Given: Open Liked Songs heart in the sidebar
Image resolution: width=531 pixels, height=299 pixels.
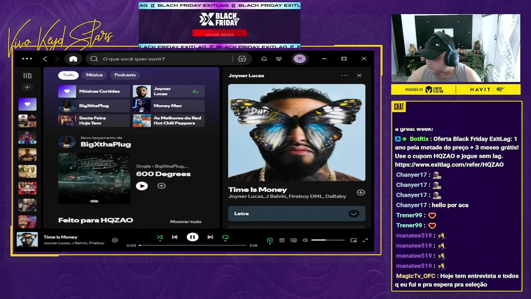Looking at the screenshot, I should [27, 104].
